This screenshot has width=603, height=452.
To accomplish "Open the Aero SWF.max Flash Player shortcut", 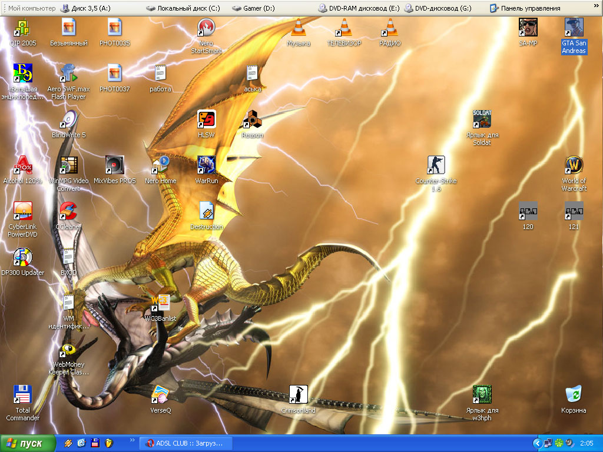I will [68, 82].
